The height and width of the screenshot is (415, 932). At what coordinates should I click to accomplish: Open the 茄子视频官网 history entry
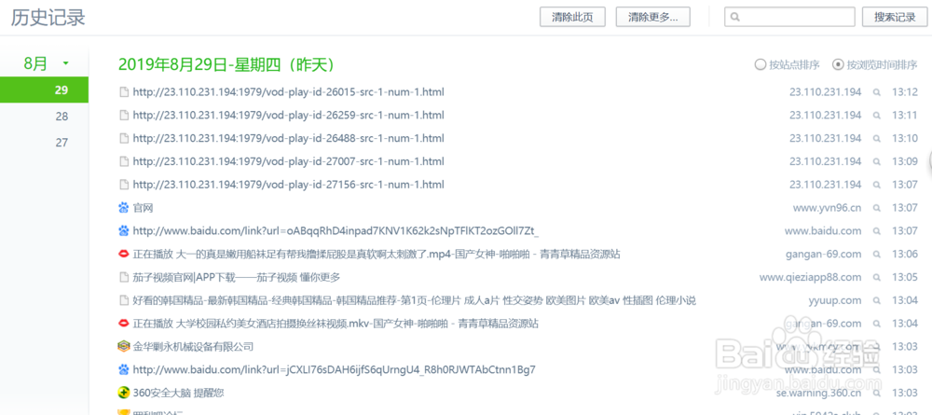coord(236,277)
